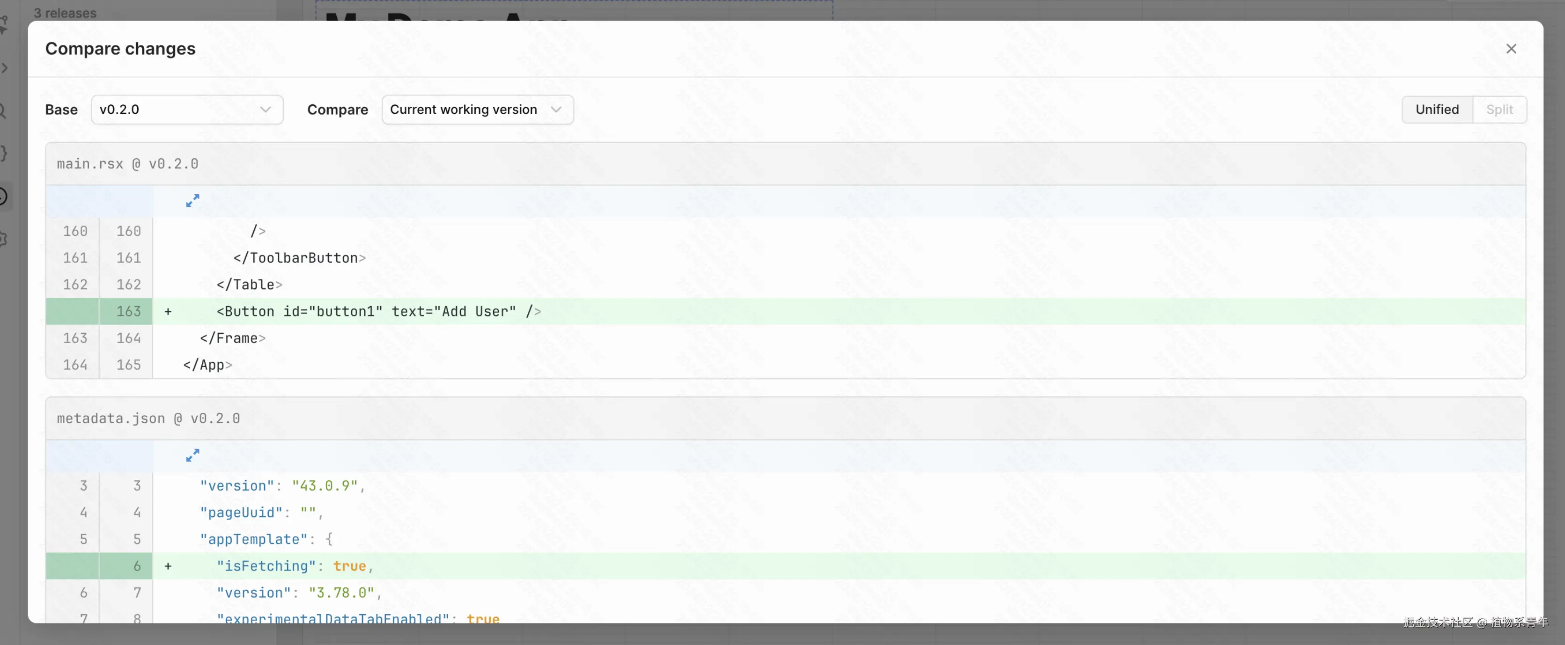
Task: Open the curly-brace code icon in sidebar
Action: pyautogui.click(x=3, y=153)
